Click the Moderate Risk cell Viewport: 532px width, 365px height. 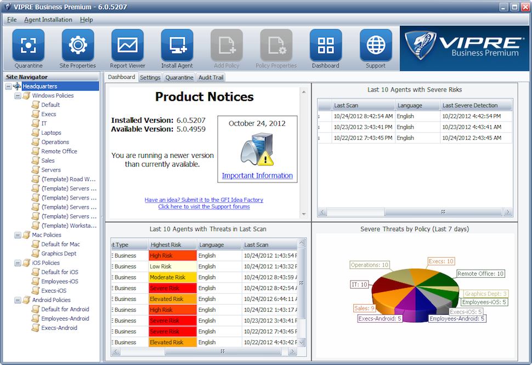pos(173,277)
